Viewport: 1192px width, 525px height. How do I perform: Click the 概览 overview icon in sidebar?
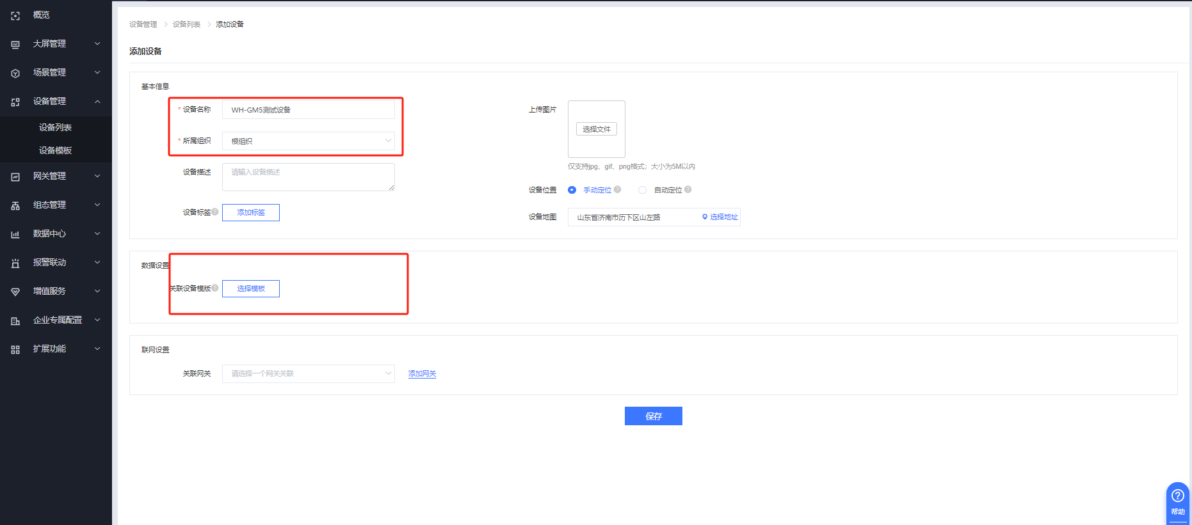point(15,15)
